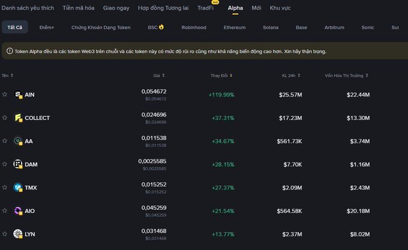Open the TMX token name
Viewport: 408px width, 250px height.
coord(31,188)
